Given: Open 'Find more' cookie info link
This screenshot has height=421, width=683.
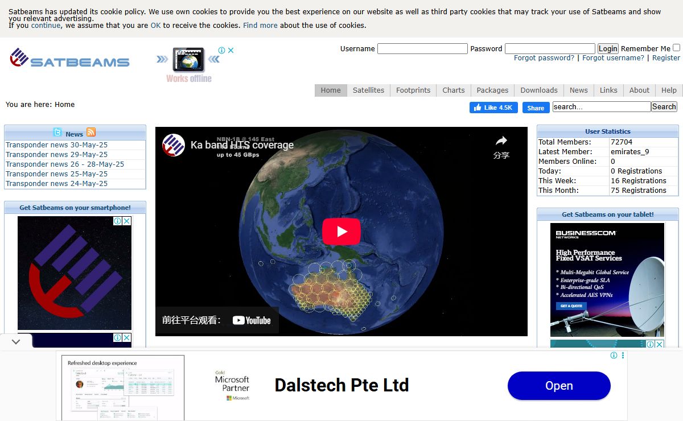Looking at the screenshot, I should [x=260, y=25].
